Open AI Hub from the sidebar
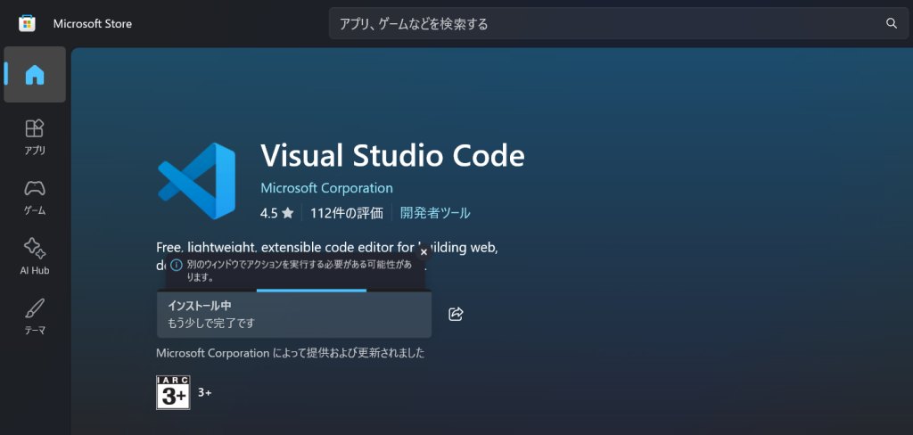This screenshot has width=913, height=435. pos(35,257)
